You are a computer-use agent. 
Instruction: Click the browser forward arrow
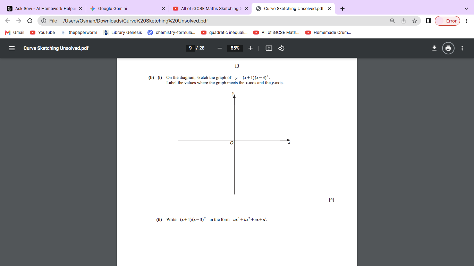(x=19, y=21)
